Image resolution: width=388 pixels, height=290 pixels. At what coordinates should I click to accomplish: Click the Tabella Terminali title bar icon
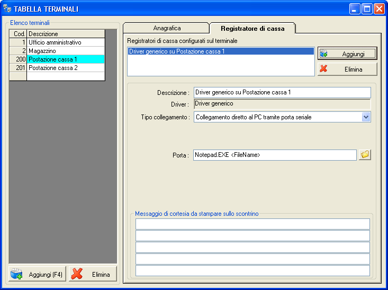coord(7,8)
